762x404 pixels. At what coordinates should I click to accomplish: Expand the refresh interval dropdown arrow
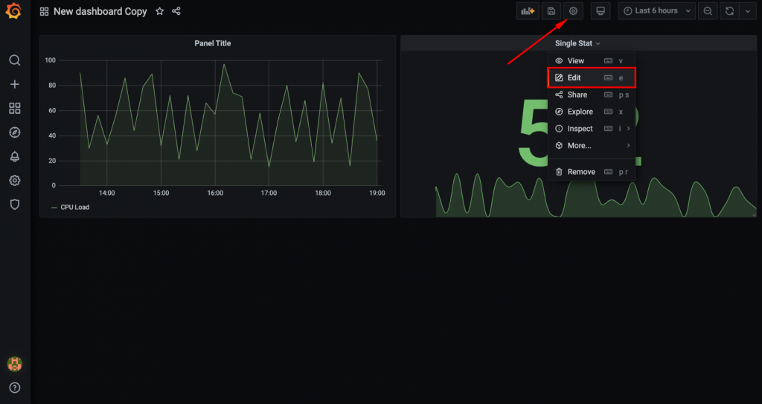pos(748,11)
